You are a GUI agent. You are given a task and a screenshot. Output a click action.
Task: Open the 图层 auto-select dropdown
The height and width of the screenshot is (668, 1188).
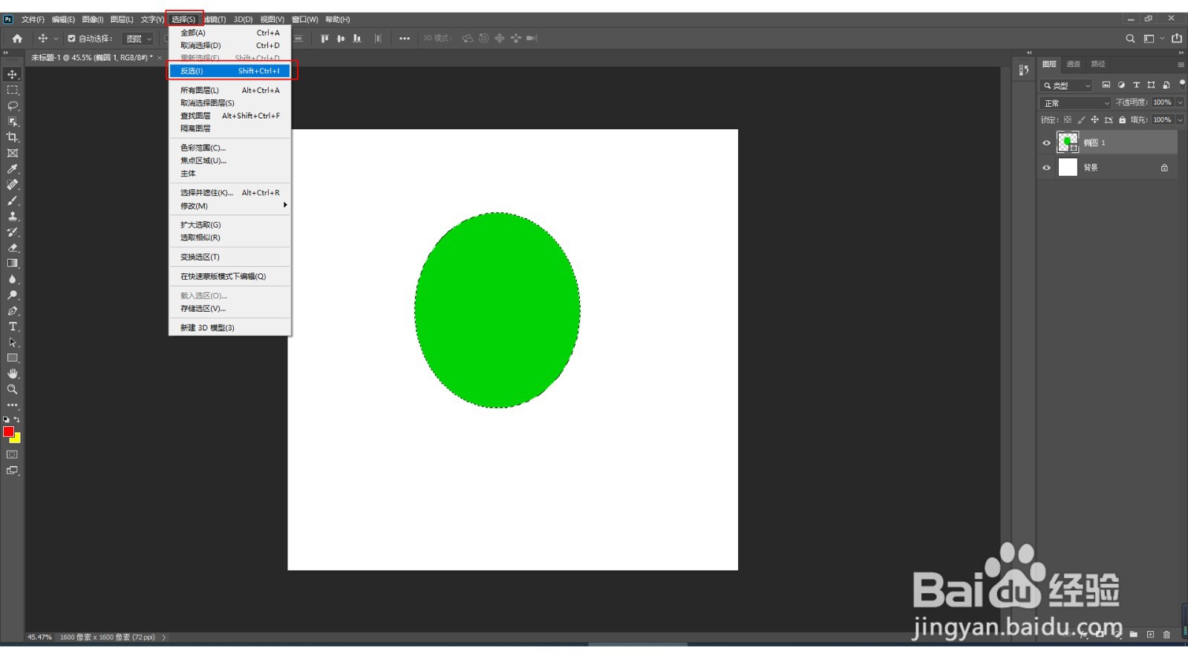tap(138, 39)
